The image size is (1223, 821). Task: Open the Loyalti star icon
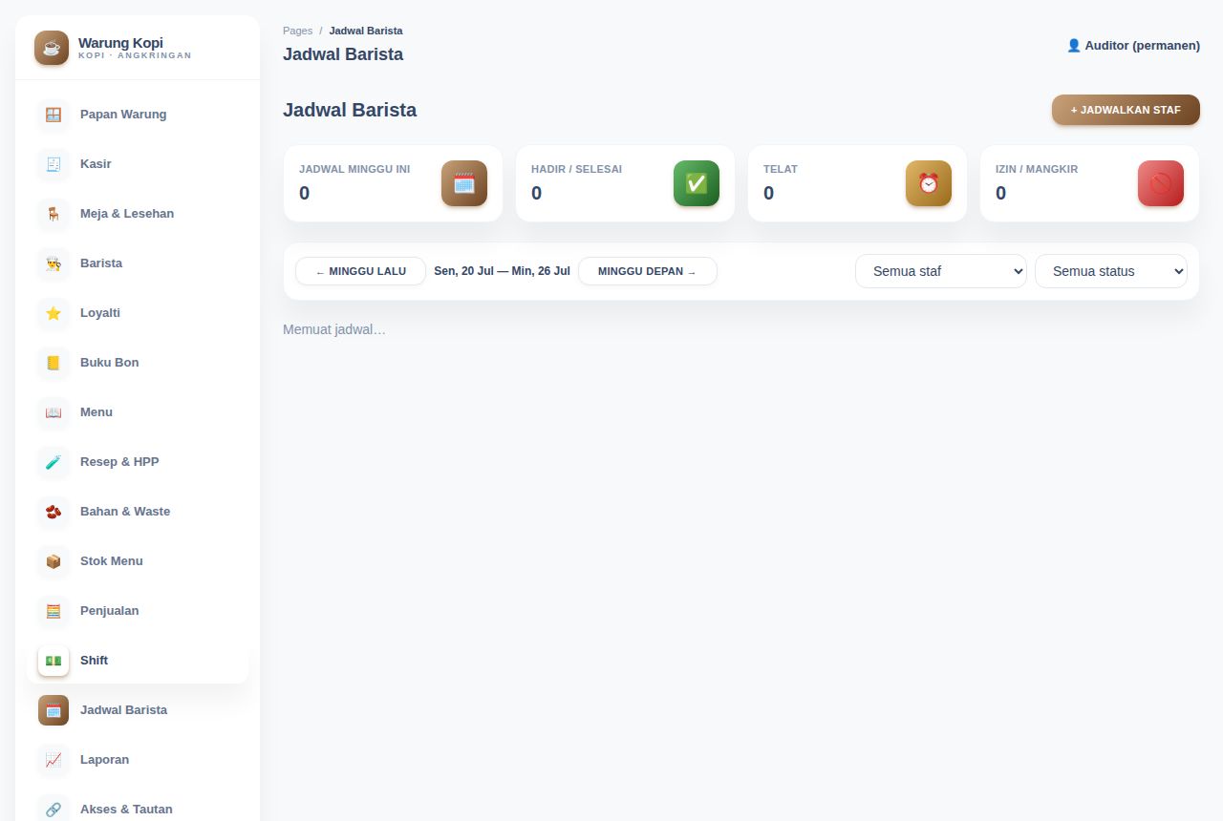point(54,313)
